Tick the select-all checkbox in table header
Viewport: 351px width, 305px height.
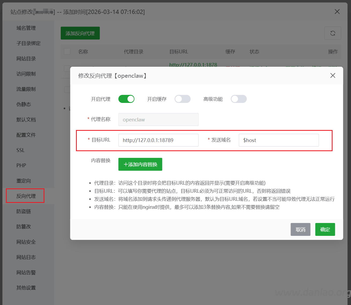(x=67, y=51)
